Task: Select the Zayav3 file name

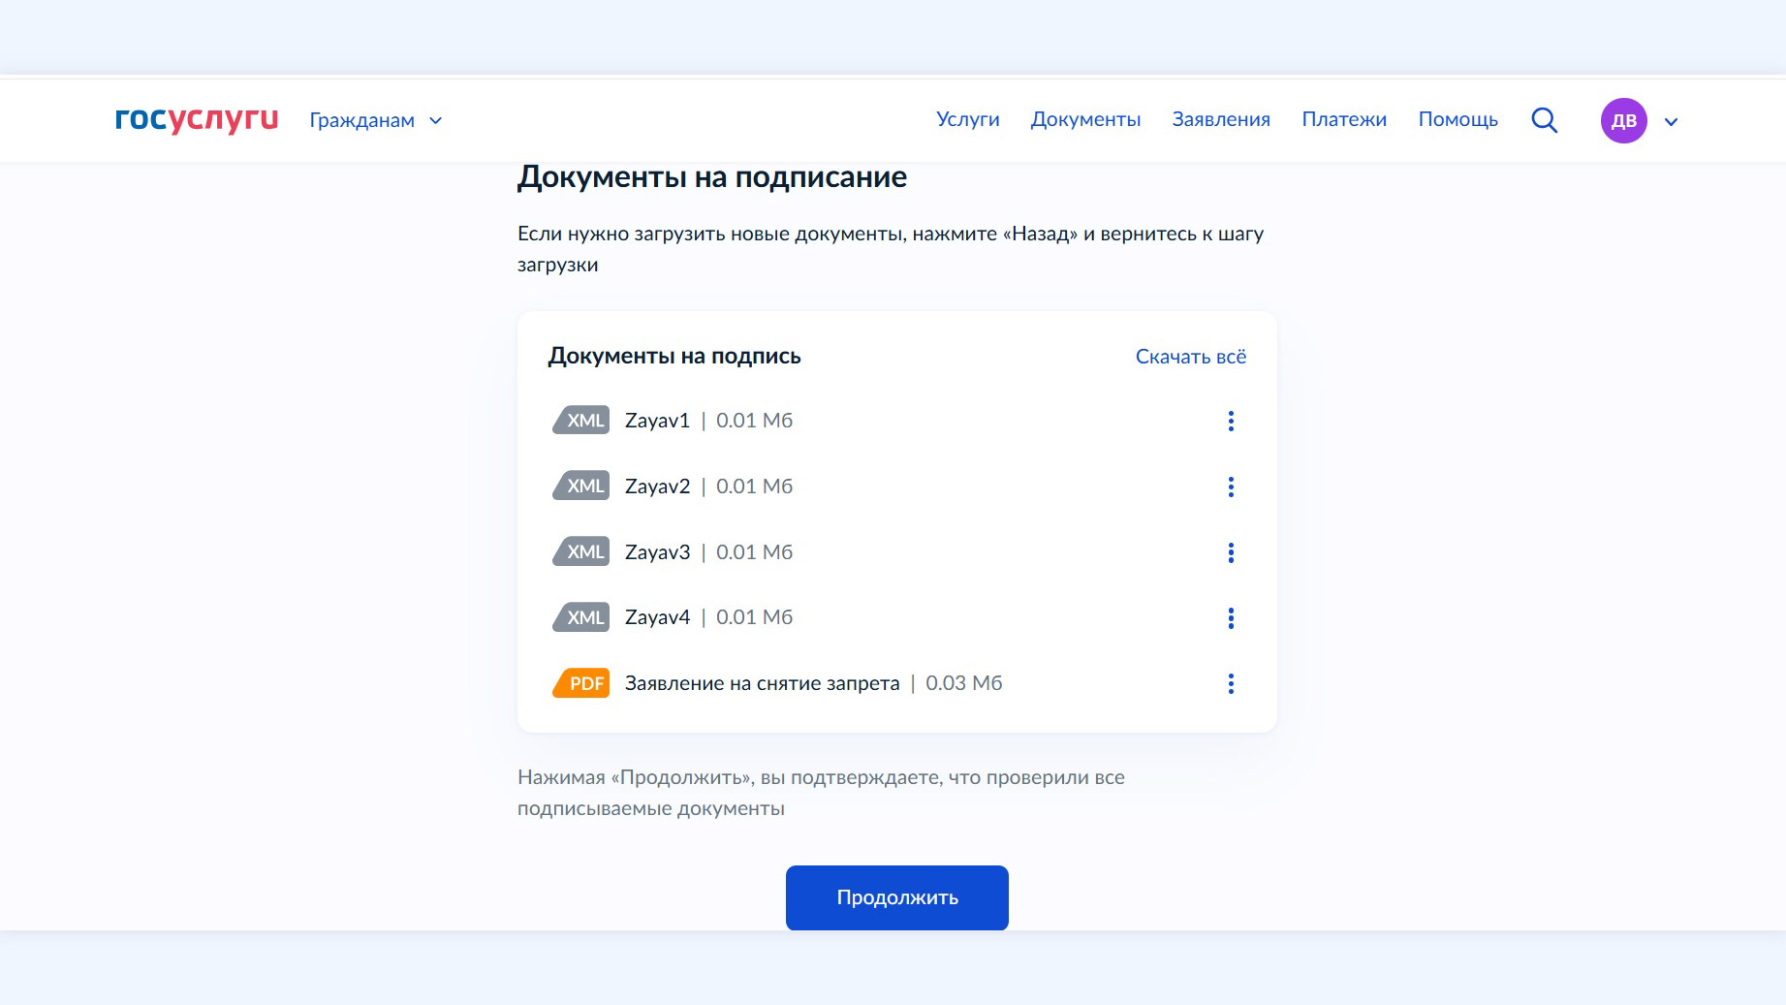Action: [x=657, y=552]
